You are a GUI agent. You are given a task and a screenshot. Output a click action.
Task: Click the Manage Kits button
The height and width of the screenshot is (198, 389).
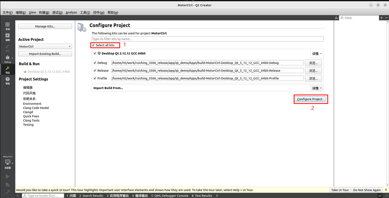tap(45, 27)
